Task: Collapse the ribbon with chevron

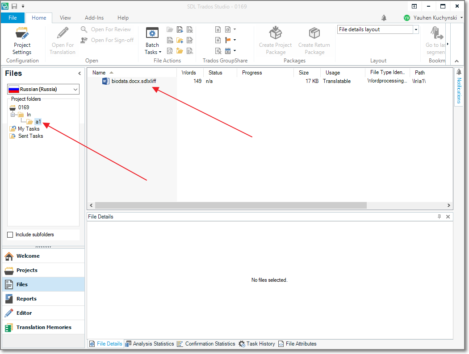Action: point(457,61)
